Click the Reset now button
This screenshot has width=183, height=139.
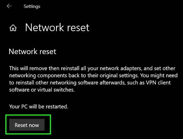(27, 125)
